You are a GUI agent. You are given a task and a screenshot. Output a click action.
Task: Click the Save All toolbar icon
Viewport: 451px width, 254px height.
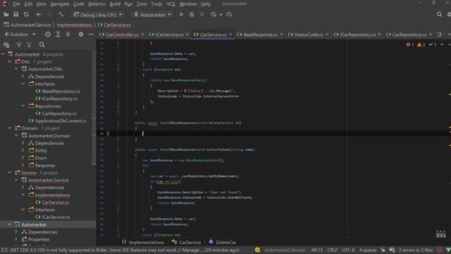(x=16, y=14)
